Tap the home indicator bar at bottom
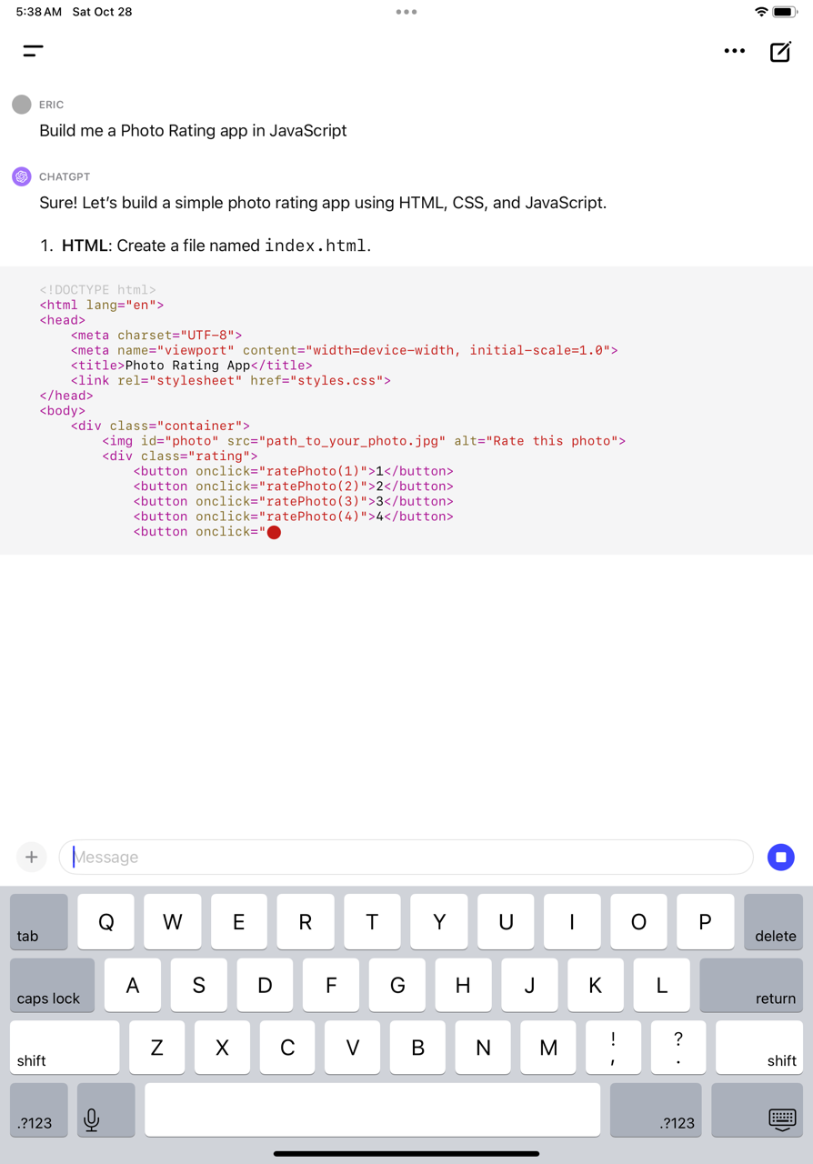The image size is (813, 1164). click(406, 1153)
